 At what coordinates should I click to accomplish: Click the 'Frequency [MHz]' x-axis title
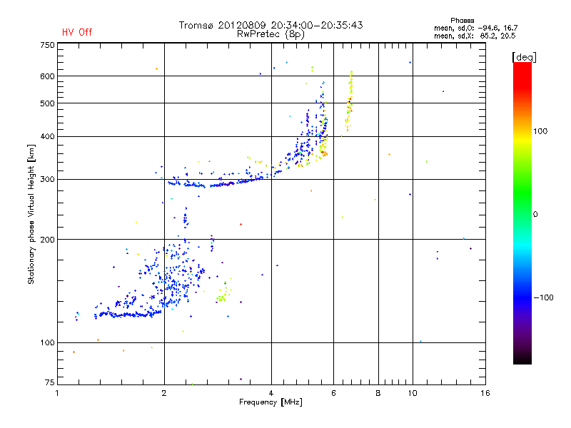tap(271, 402)
